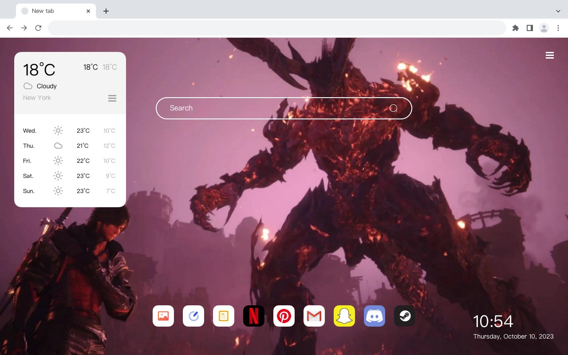Expand the tab search dropdown arrow
Image resolution: width=568 pixels, height=355 pixels.
pos(558,11)
